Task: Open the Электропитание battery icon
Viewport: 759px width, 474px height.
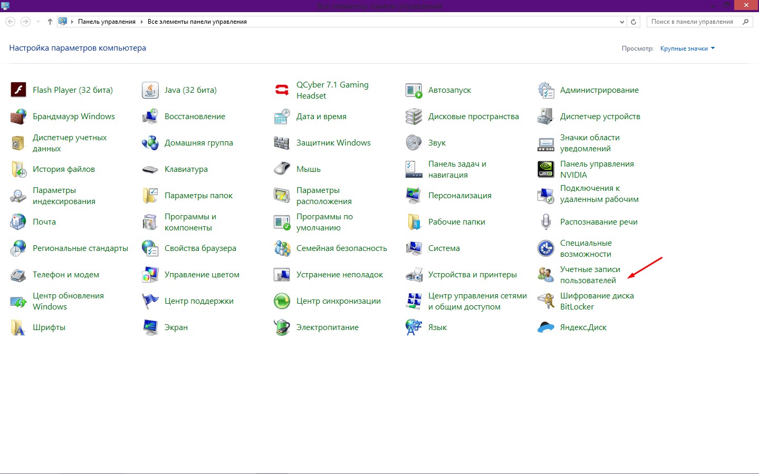Action: [x=282, y=327]
